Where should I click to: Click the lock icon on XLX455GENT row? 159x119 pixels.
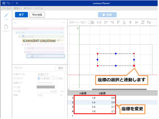(59, 41)
